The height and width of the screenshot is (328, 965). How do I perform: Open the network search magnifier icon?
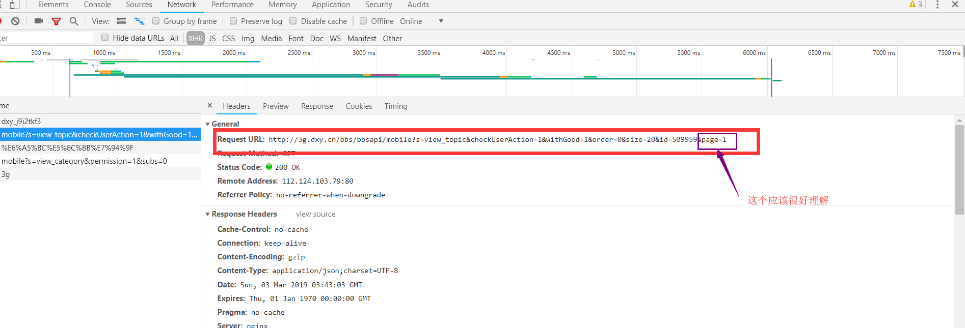tap(74, 21)
